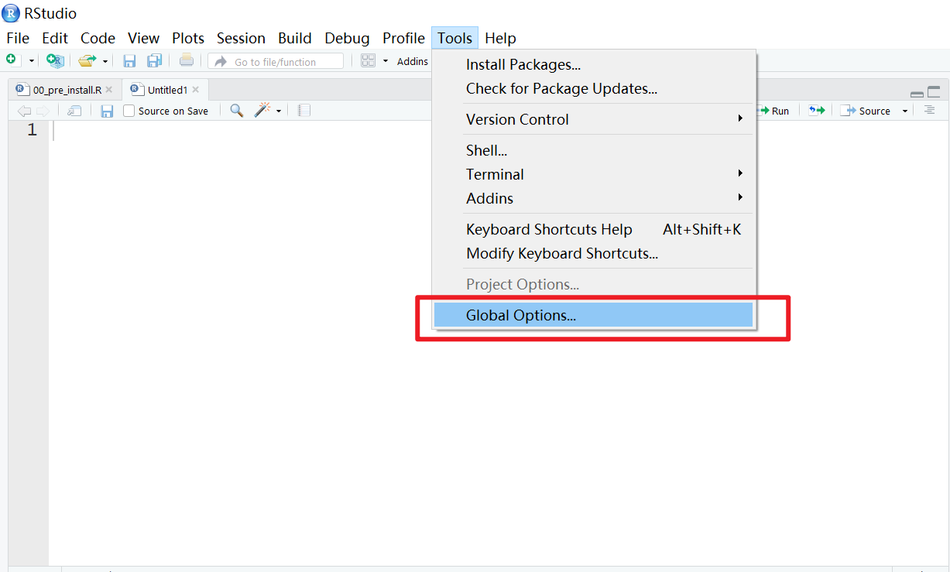This screenshot has width=950, height=572.
Task: Click Global Options... in Tools menu
Action: click(x=594, y=315)
